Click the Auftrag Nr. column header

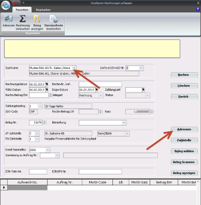(x=64, y=182)
